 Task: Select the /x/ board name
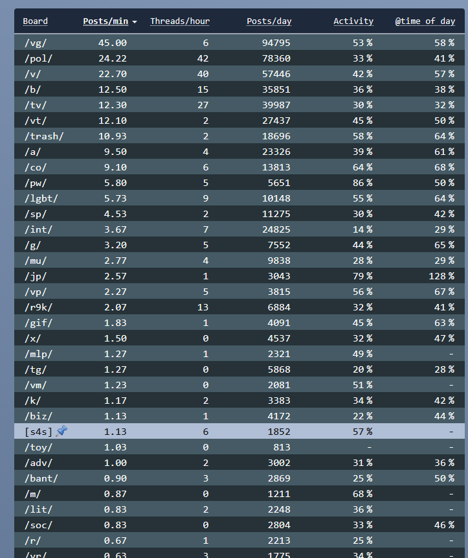click(33, 338)
